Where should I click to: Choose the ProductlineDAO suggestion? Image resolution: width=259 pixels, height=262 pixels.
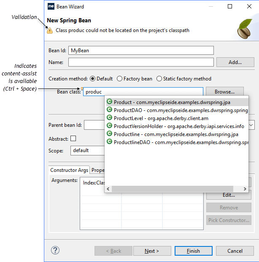click(x=177, y=142)
